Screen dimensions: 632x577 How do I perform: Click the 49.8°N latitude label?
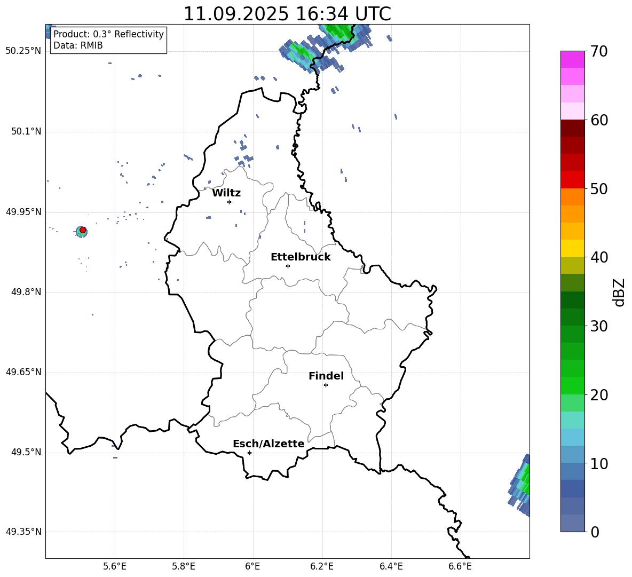pyautogui.click(x=26, y=292)
